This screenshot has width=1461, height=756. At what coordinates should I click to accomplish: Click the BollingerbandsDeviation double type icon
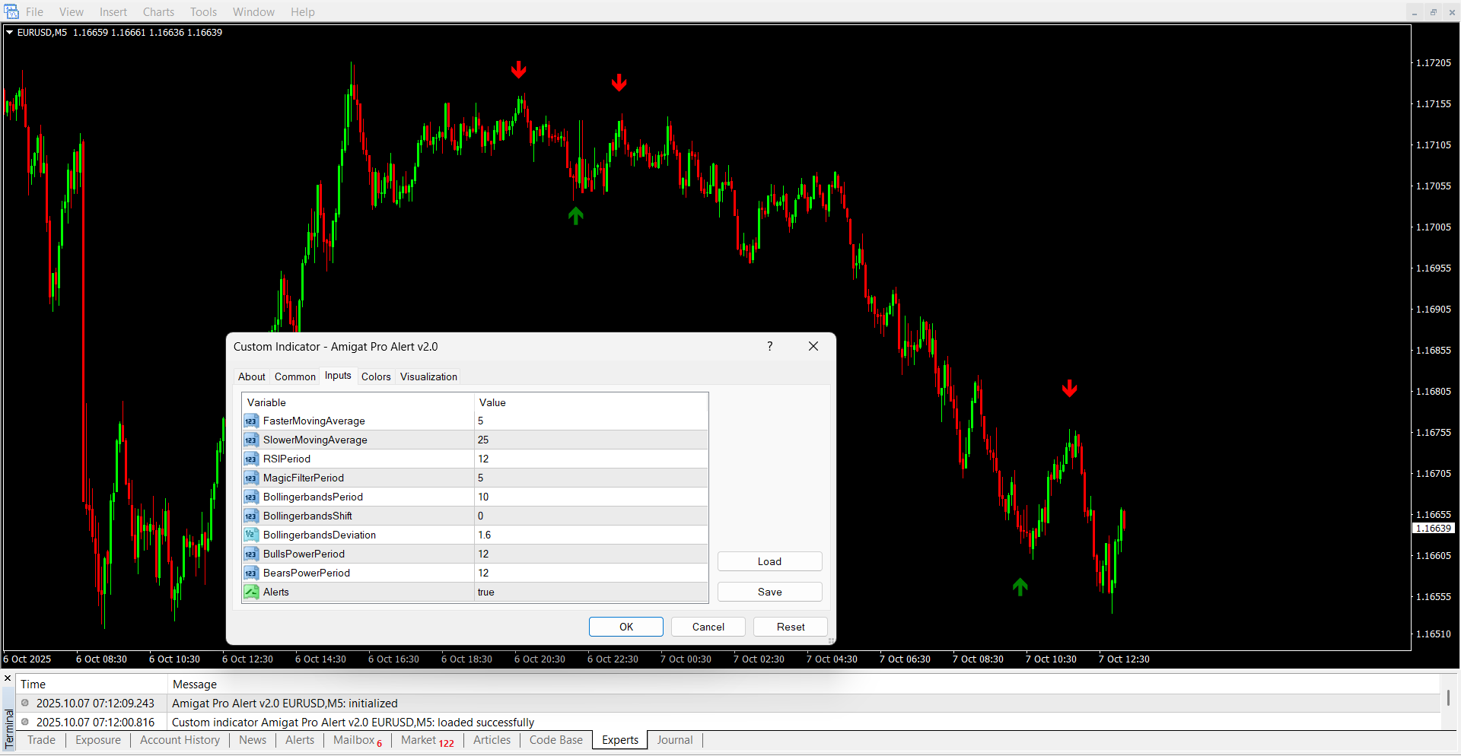[x=250, y=535]
